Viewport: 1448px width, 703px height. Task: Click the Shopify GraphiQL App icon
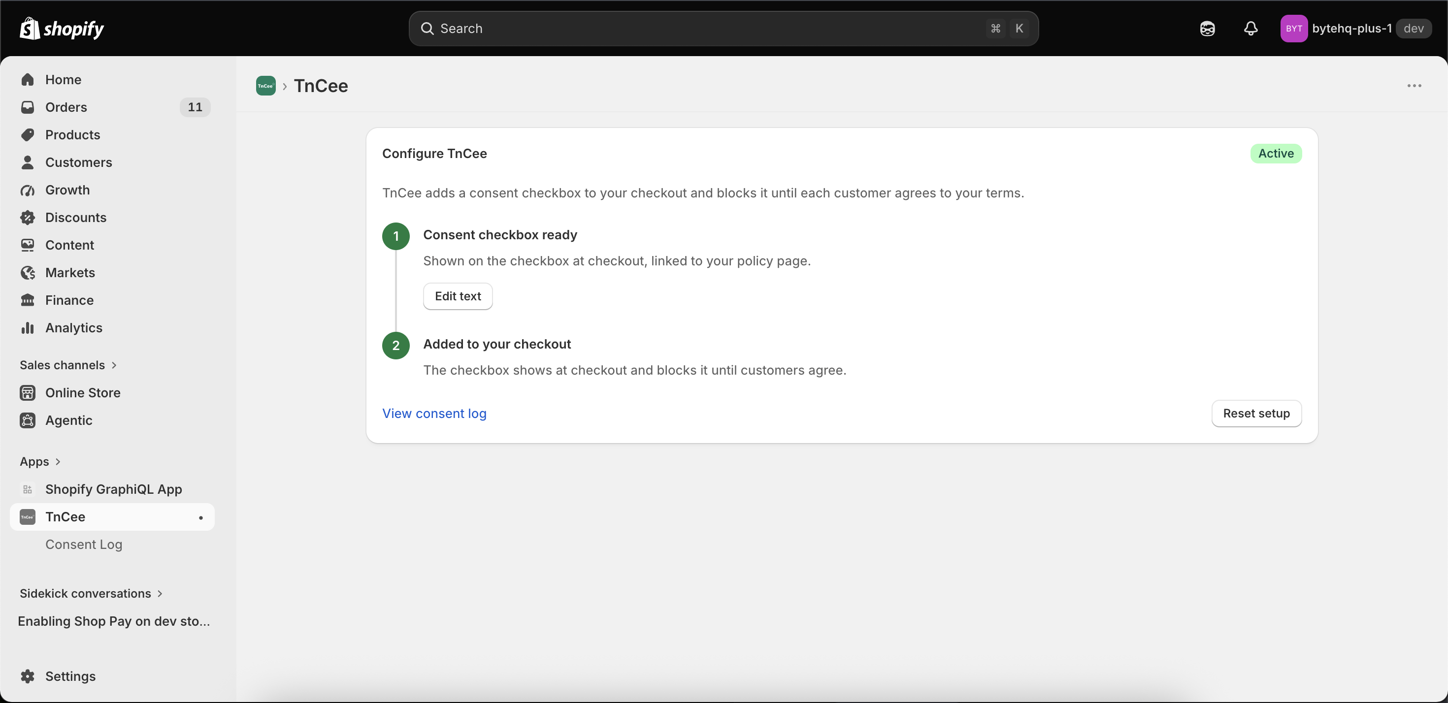point(28,489)
